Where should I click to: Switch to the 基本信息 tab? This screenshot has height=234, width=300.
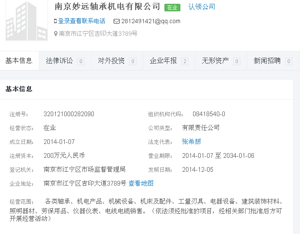pos(19,61)
